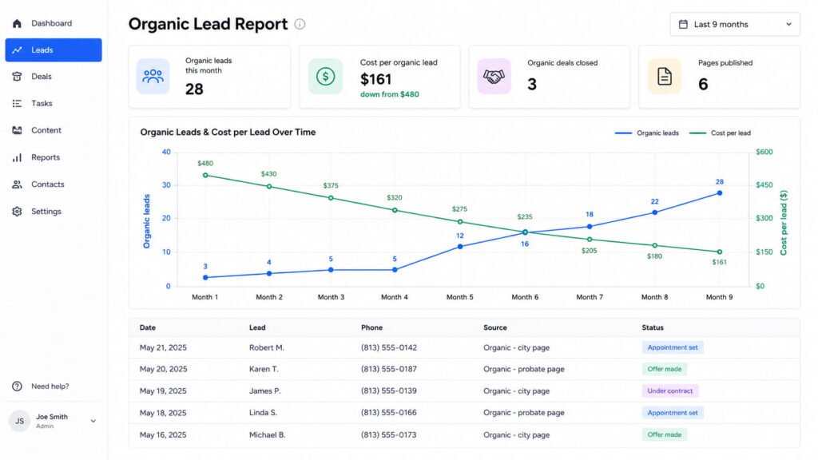
Task: Go to Deals section
Action: pyautogui.click(x=54, y=77)
